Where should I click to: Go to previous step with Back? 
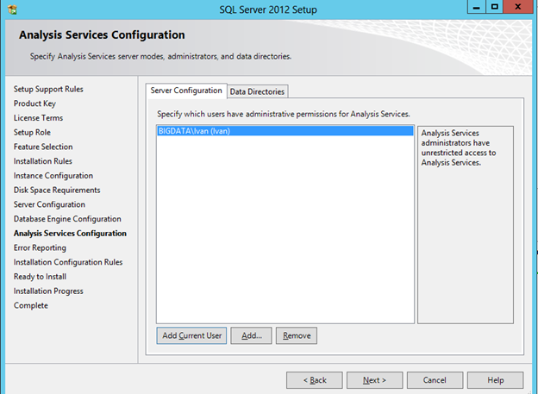(x=315, y=380)
